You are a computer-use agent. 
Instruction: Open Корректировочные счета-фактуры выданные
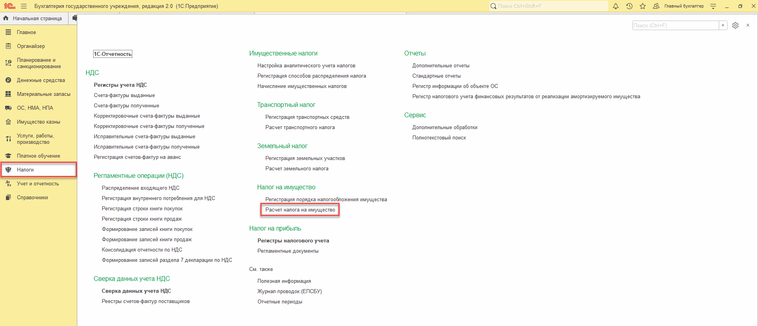tap(147, 116)
